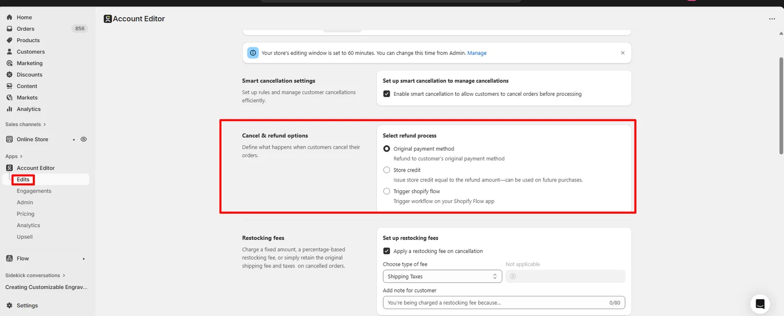Click the Home icon in sidebar
Viewport: 784px width, 316px height.
tap(9, 17)
